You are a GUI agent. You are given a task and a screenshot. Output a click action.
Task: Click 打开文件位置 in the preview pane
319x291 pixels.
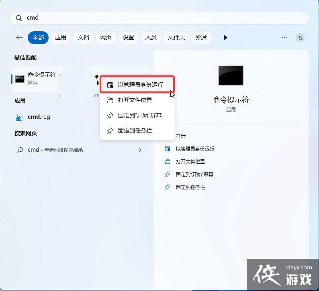(x=190, y=161)
